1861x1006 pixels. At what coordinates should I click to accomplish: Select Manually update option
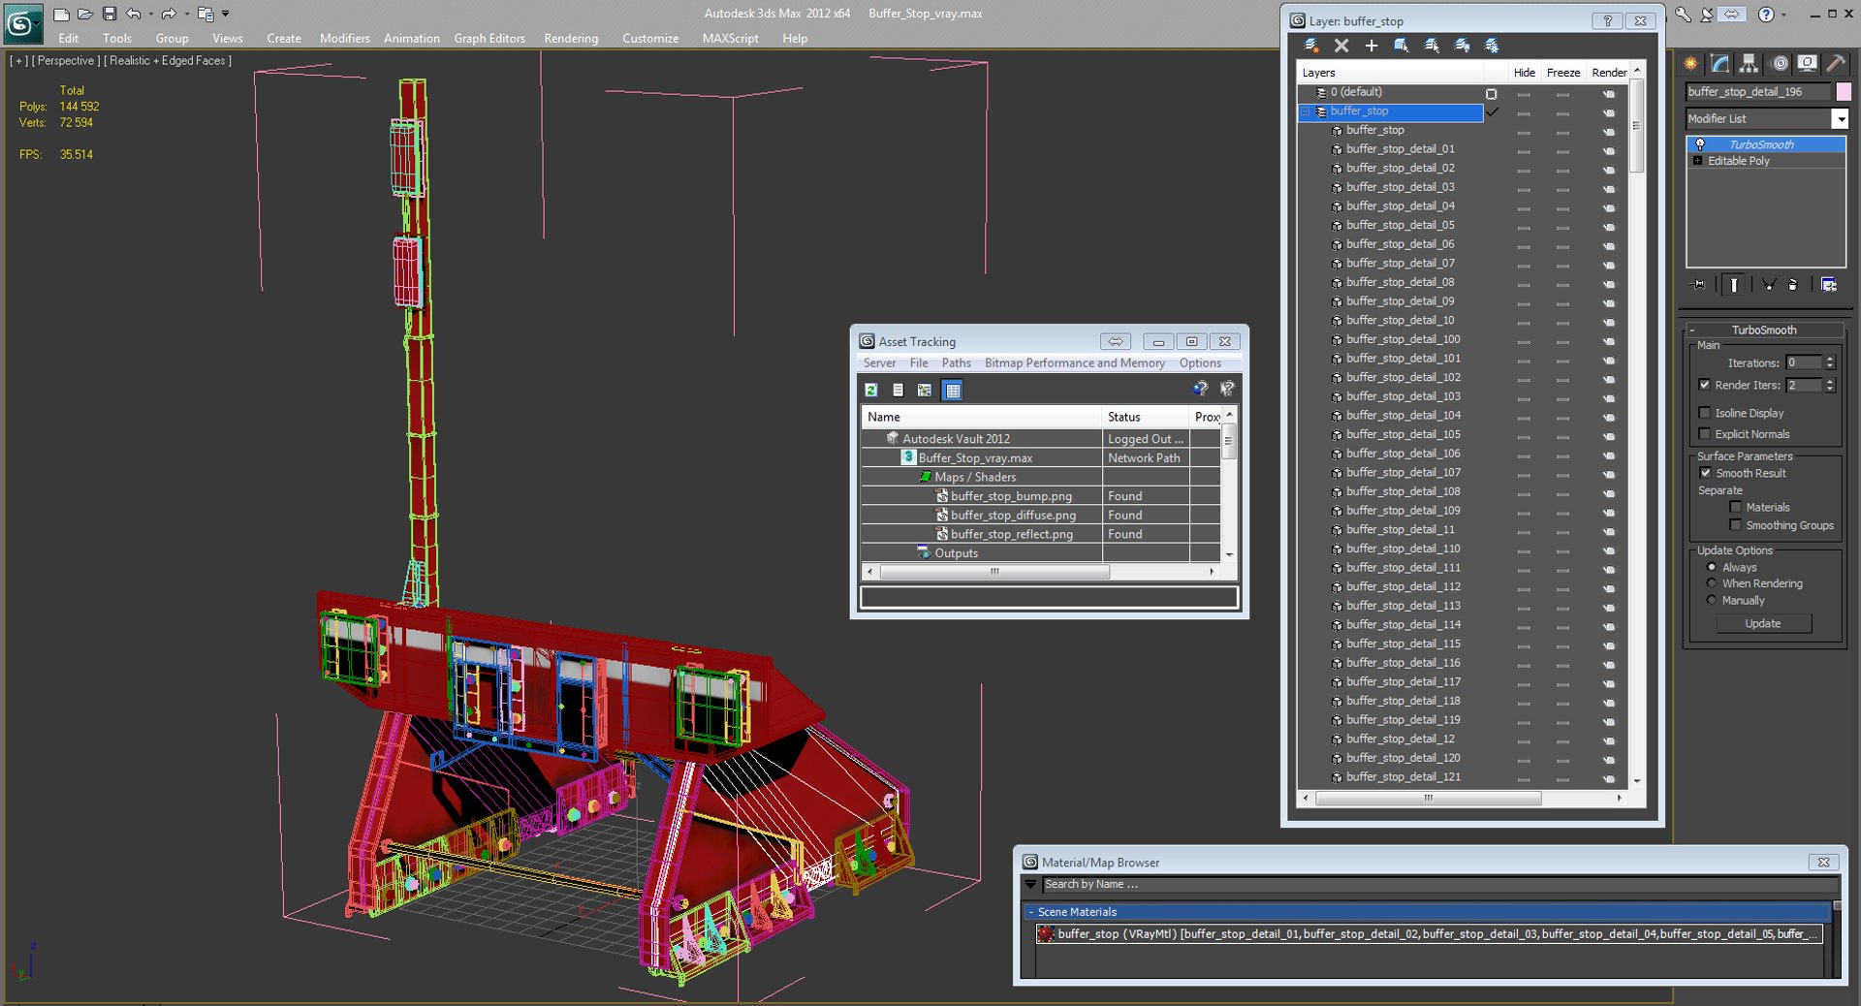pos(1712,600)
